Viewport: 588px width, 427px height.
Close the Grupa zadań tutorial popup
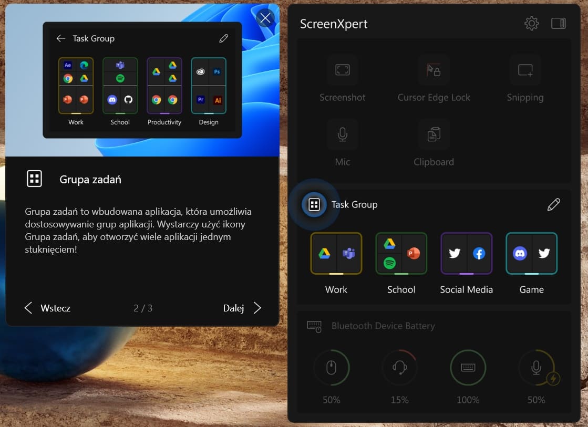[265, 18]
